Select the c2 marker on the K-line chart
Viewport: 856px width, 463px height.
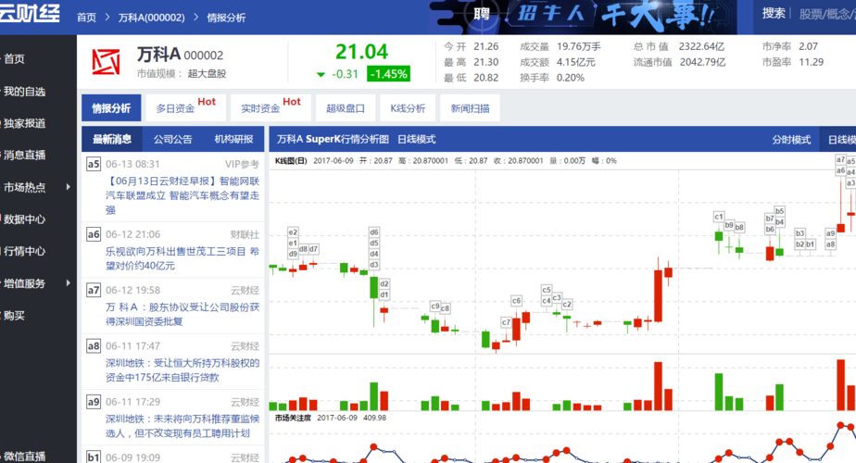567,304
